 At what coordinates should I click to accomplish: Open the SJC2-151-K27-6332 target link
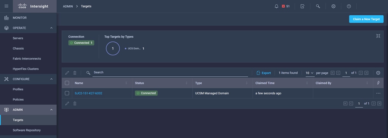tap(89, 94)
